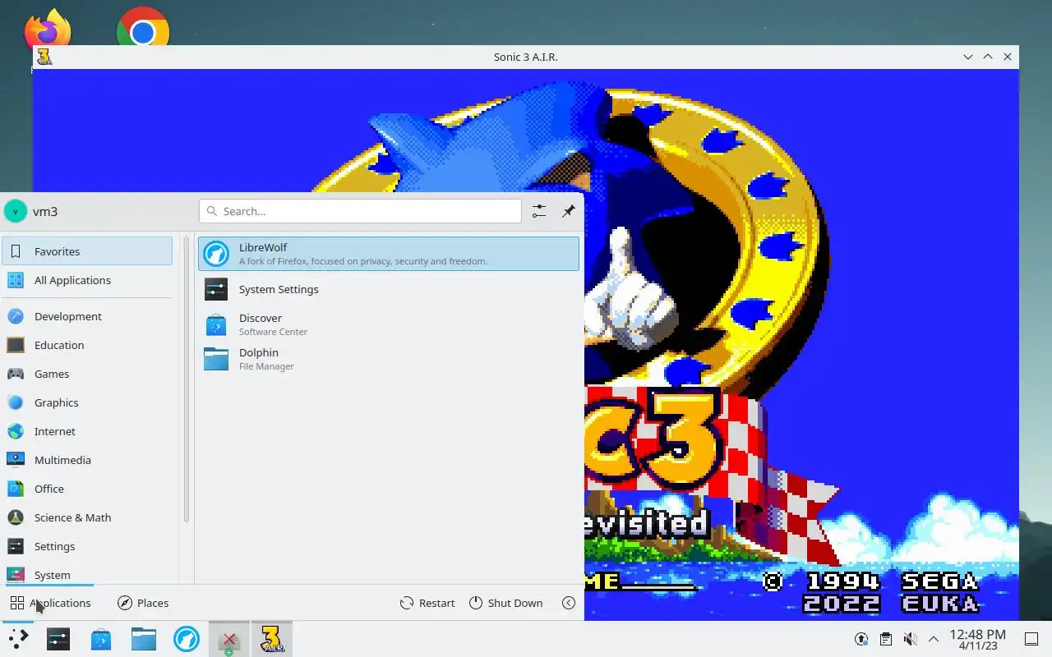Click the Restart button
Screen dimensions: 1052x657
click(x=427, y=603)
